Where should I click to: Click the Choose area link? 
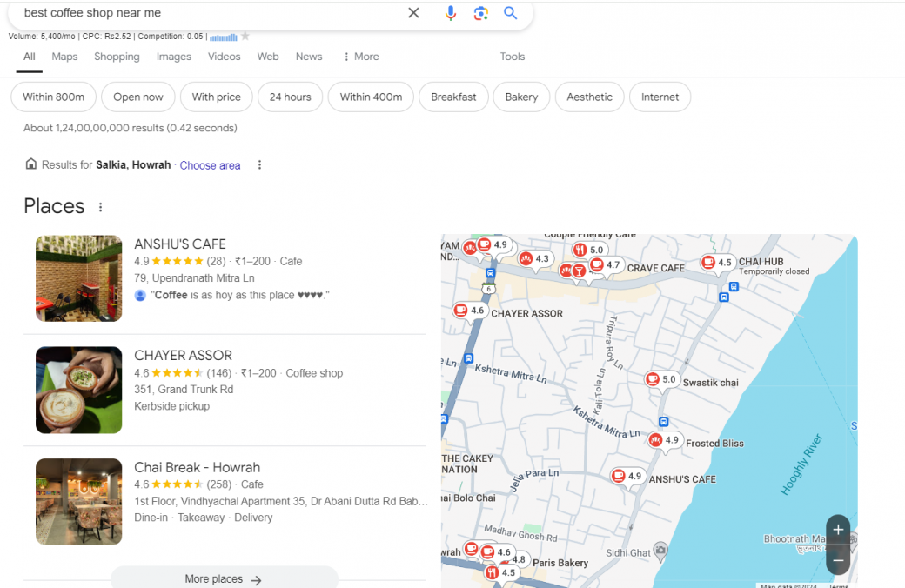tap(210, 165)
